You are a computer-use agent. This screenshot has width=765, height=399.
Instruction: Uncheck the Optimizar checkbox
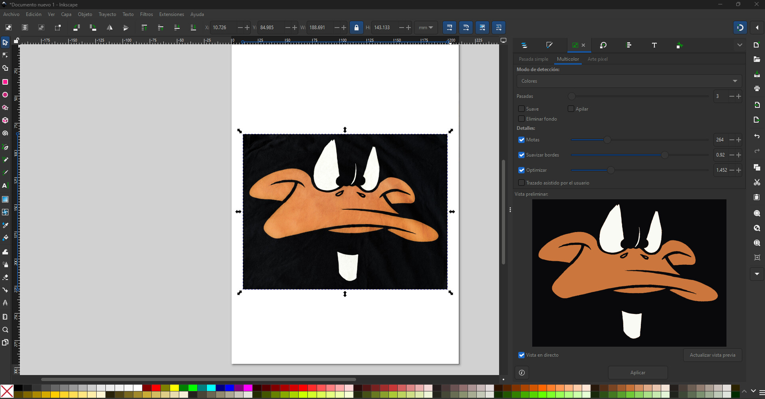click(x=521, y=170)
